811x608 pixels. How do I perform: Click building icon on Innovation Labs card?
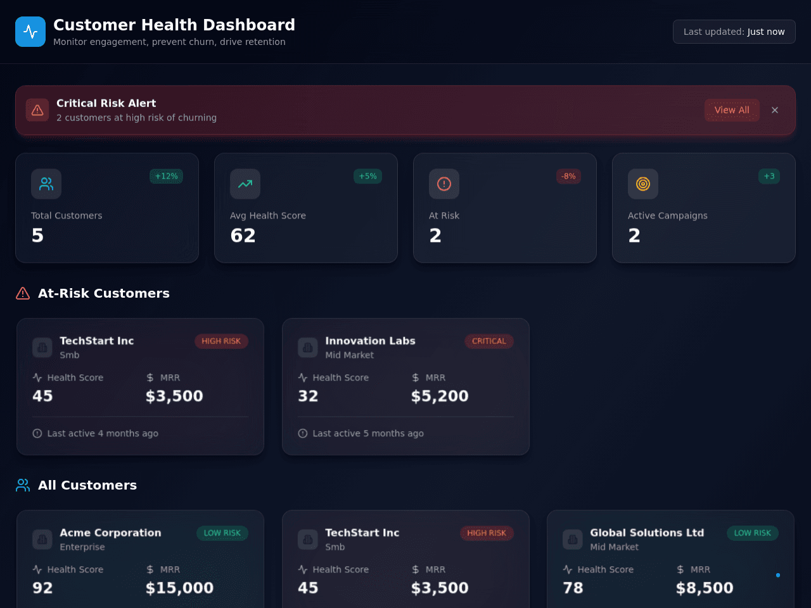308,347
